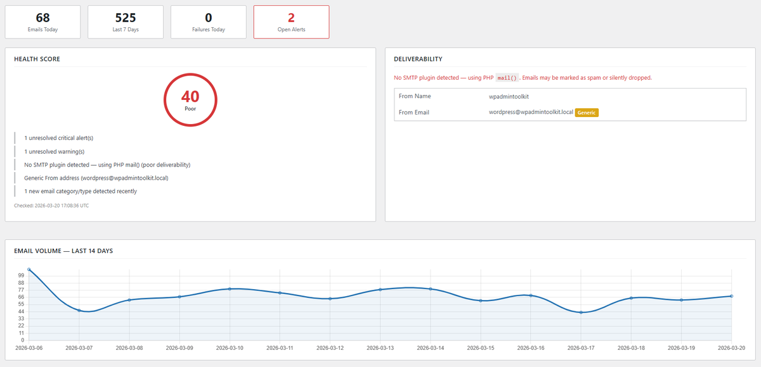Click the red 'No SMTP plugin detected' deliverability warning
Image resolution: width=761 pixels, height=367 pixels.
pos(523,78)
